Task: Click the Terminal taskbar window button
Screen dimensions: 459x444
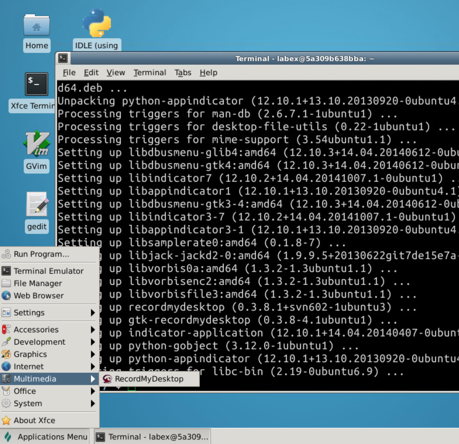Action: (x=153, y=437)
